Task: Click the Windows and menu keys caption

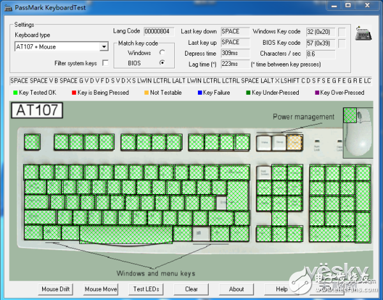Action: (x=156, y=273)
